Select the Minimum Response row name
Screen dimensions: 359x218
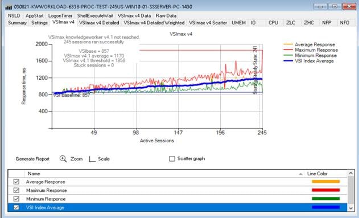46,199
